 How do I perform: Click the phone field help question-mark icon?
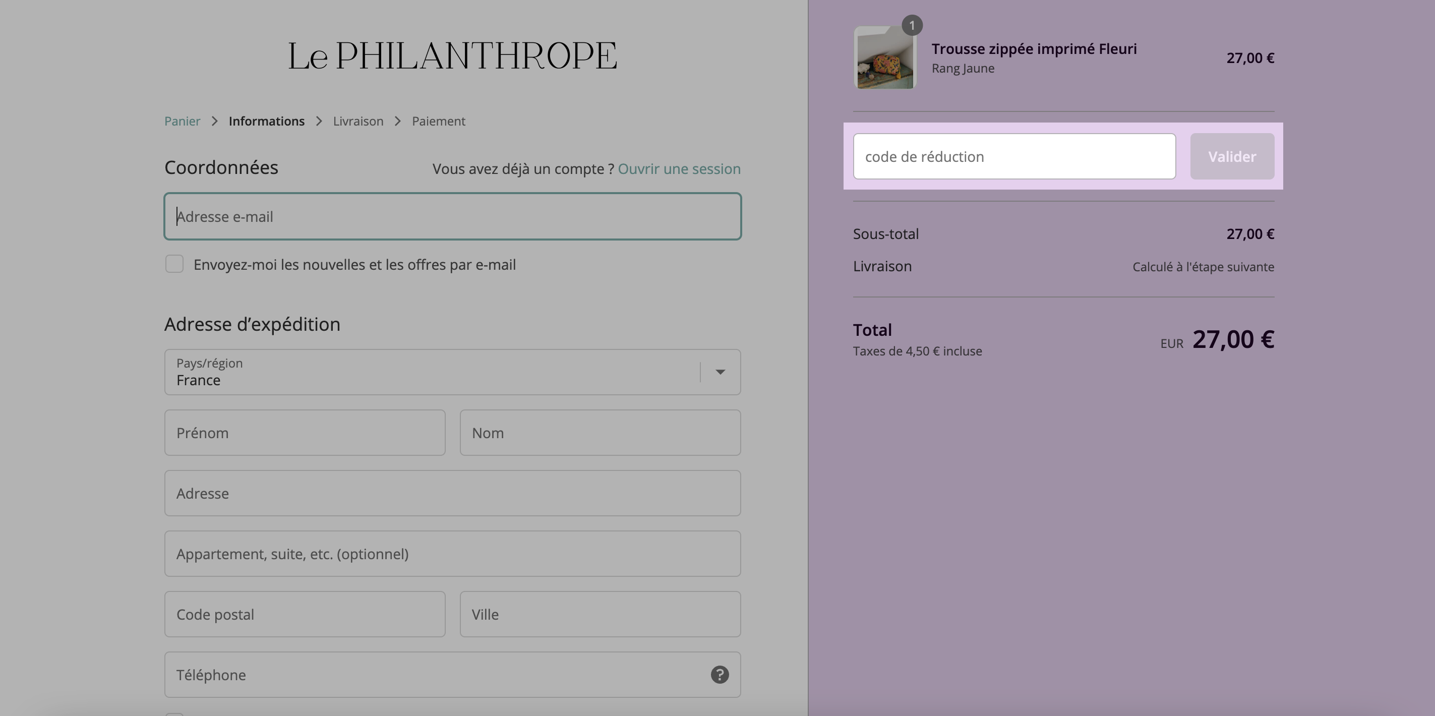[x=720, y=675]
